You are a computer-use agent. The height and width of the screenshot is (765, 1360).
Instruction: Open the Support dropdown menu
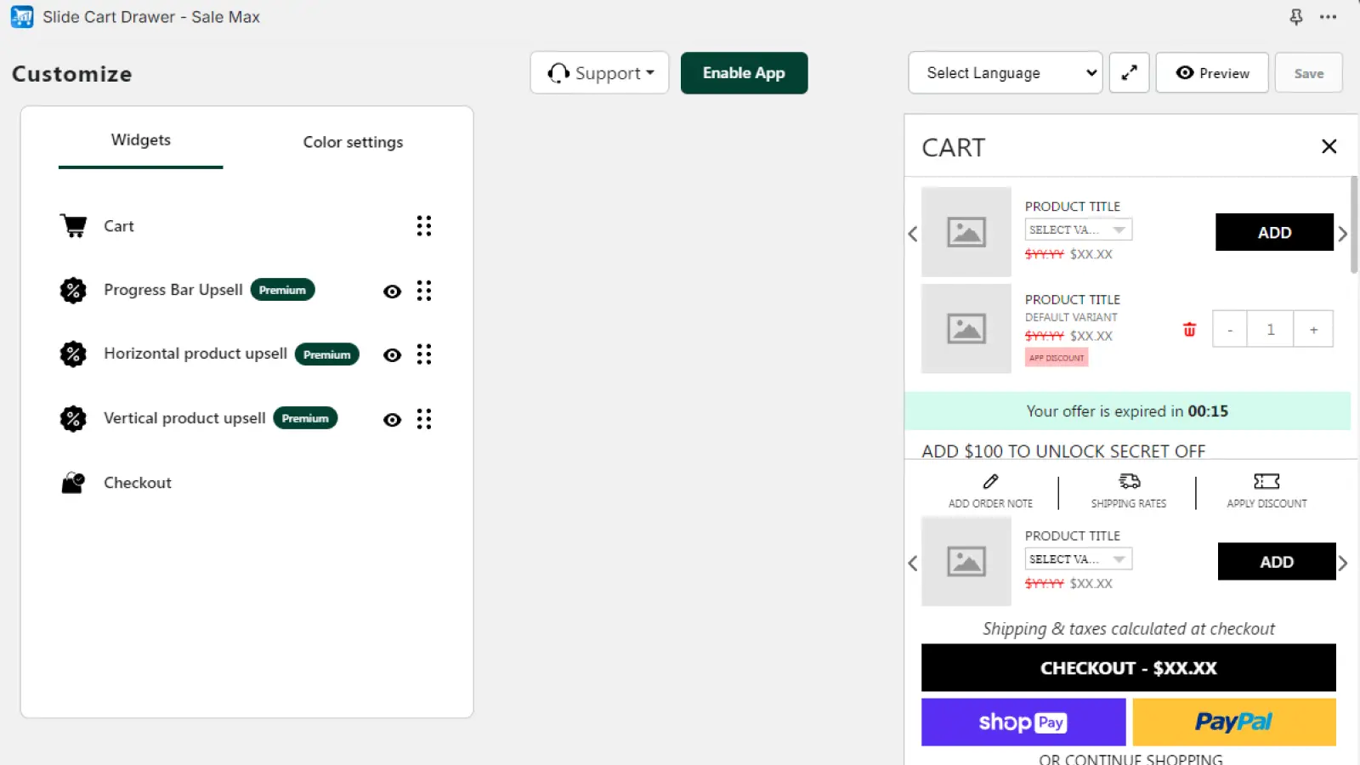(x=599, y=73)
